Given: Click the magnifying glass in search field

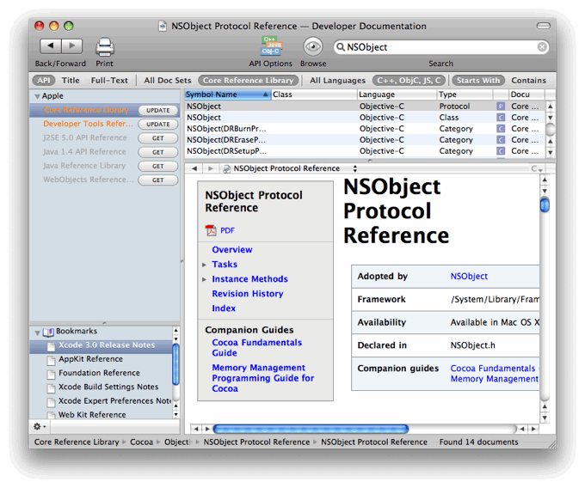Looking at the screenshot, I should (x=341, y=47).
